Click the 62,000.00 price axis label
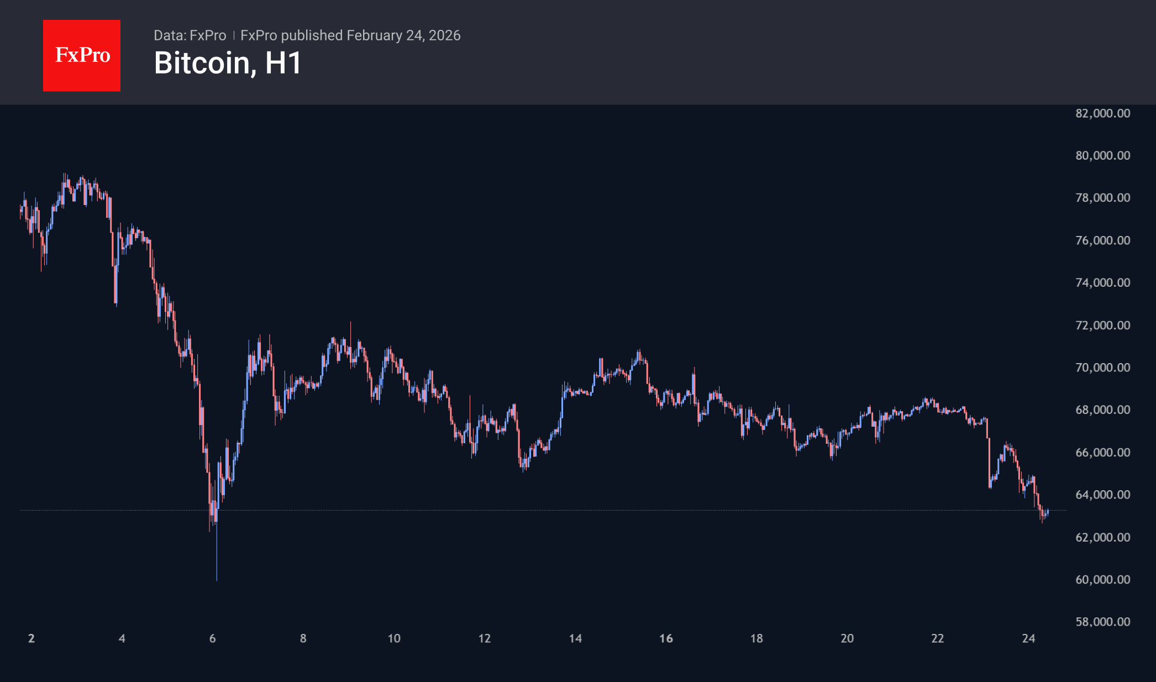 [x=1102, y=537]
